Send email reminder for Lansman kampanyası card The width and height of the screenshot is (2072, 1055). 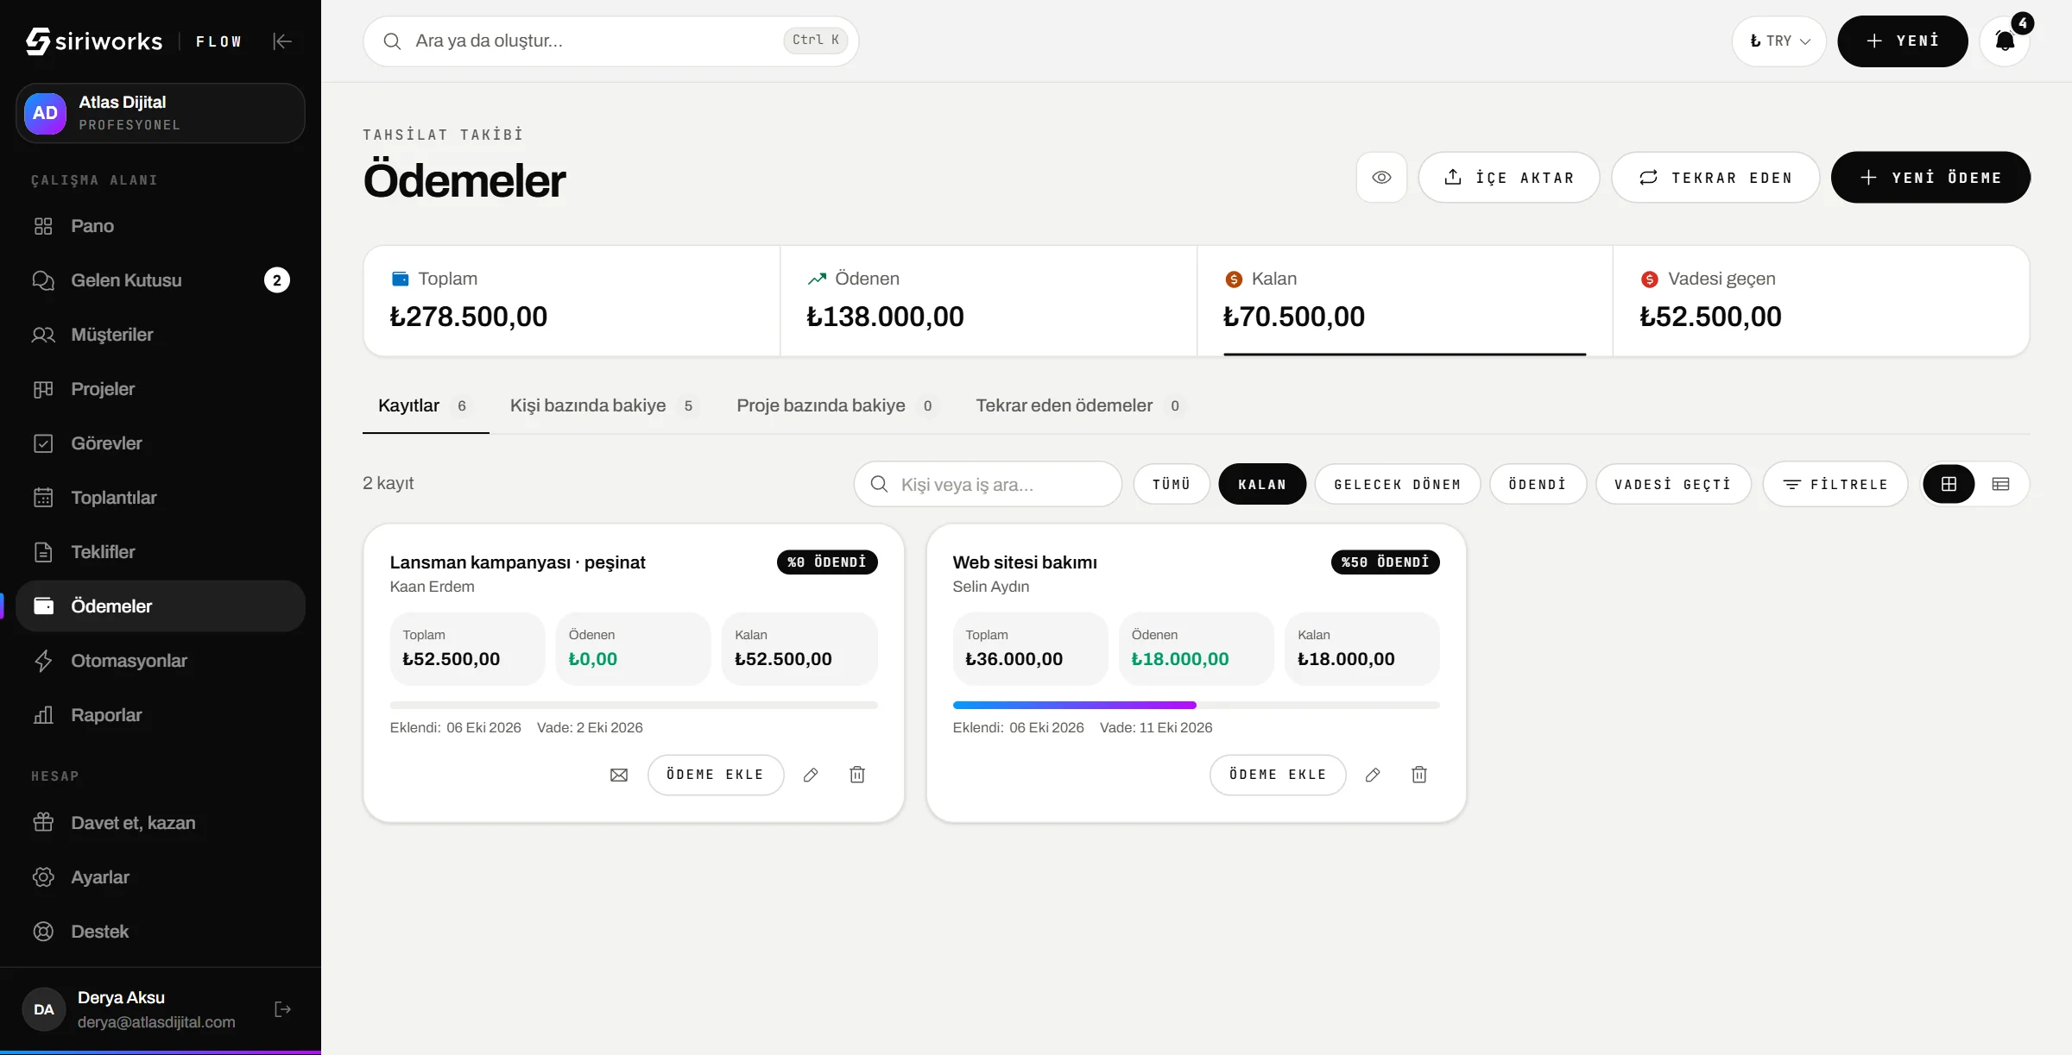tap(619, 775)
